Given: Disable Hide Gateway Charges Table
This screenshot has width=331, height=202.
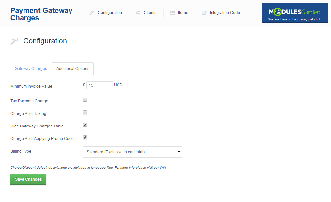Looking at the screenshot, I should tap(85, 125).
